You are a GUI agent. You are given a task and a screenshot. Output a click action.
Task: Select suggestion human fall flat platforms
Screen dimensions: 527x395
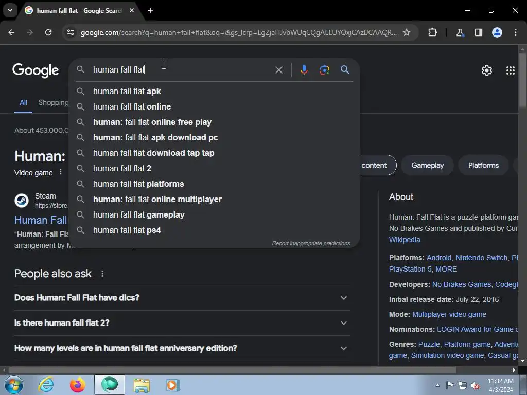[x=215, y=184]
